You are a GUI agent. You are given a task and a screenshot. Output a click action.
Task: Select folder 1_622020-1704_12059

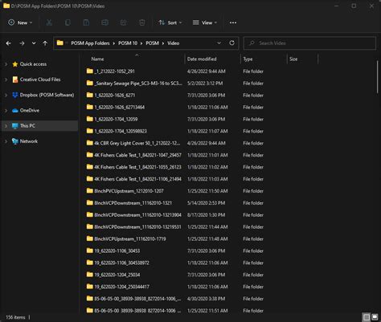(x=112, y=119)
